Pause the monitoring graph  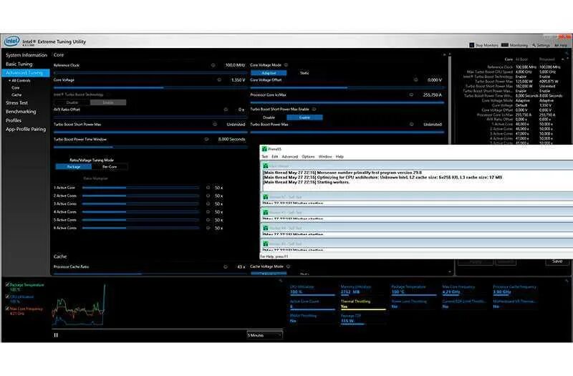(56, 334)
